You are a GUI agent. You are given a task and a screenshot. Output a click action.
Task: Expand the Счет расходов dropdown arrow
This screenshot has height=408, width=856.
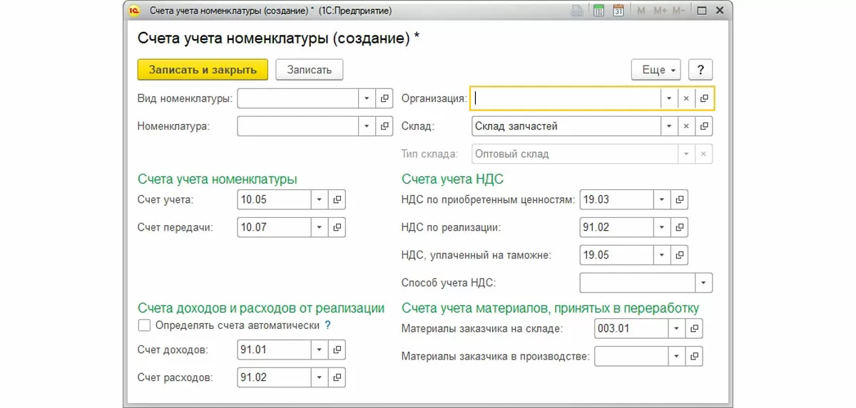[x=320, y=377]
